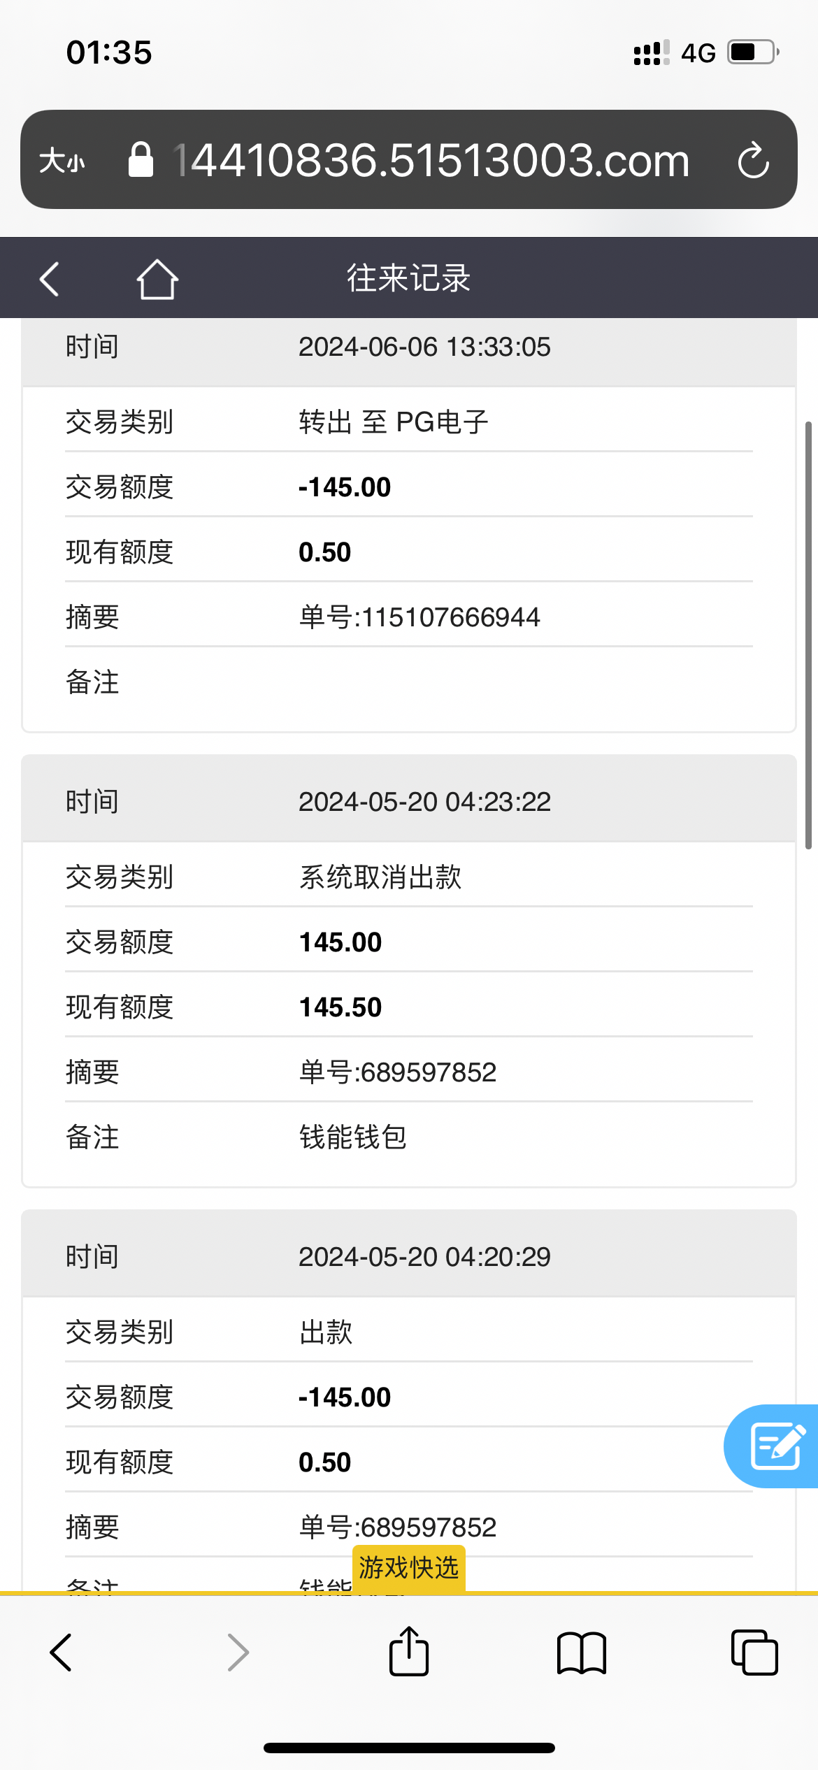
Task: Open text size options (大小)
Action: [62, 161]
